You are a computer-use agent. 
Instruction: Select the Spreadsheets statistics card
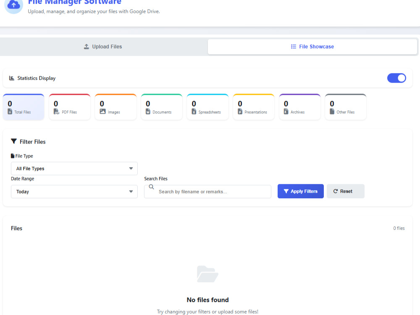207,107
